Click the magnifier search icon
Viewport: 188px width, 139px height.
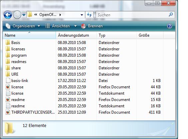pyautogui.click(x=171, y=15)
